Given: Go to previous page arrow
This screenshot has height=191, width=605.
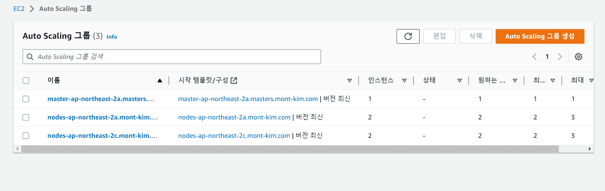Looking at the screenshot, I should (534, 57).
